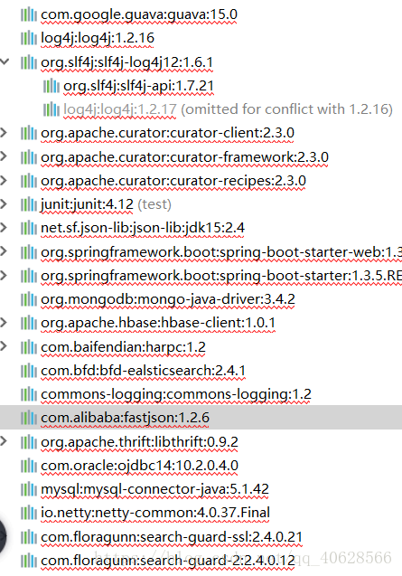Select io.netty:netty-common:4.0.37.Final

pos(155,513)
